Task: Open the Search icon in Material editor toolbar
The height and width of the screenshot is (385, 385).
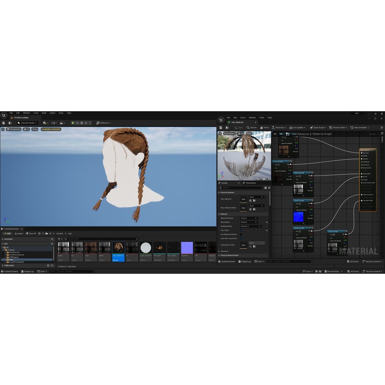Action: (248, 127)
